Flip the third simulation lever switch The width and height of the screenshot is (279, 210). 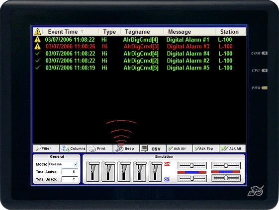[x=124, y=172]
